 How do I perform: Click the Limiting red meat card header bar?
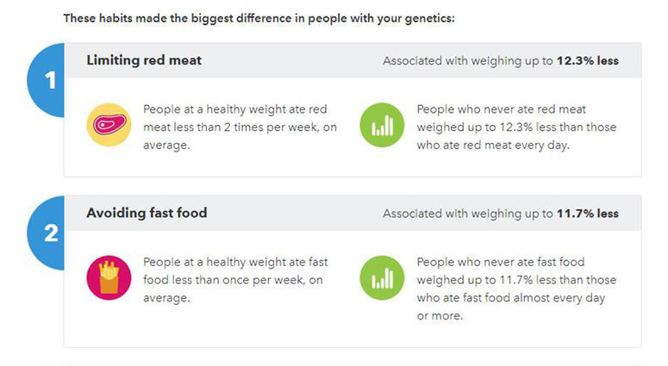[353, 60]
